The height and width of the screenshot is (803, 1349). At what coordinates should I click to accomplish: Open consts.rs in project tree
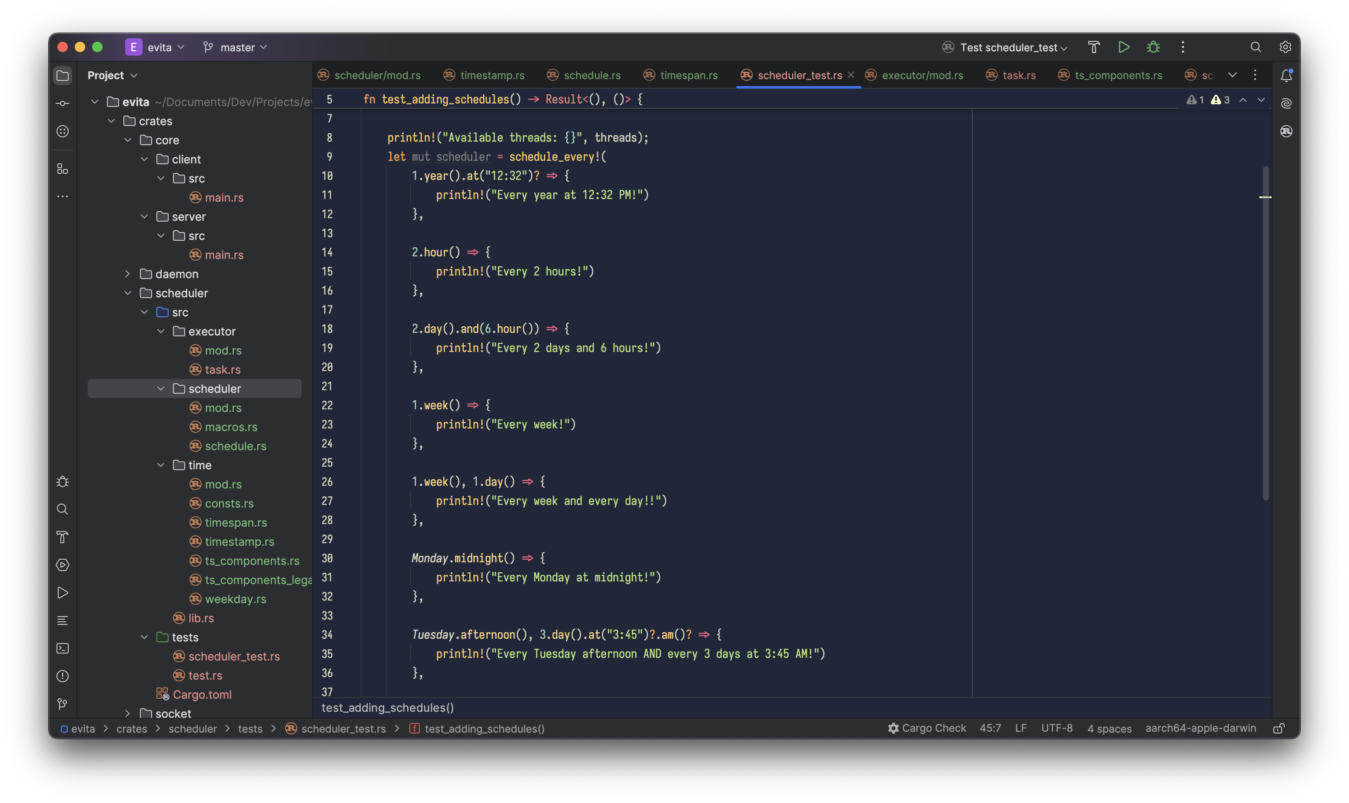click(x=229, y=503)
